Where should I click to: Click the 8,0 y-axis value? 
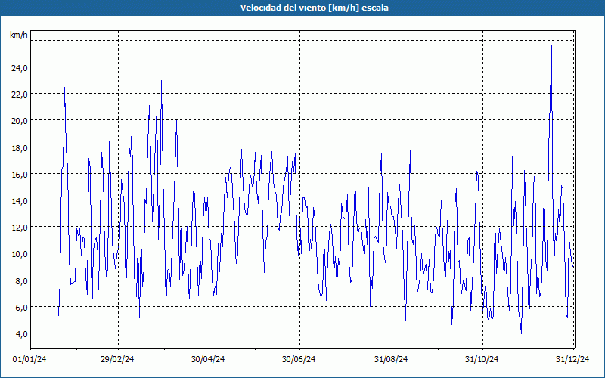coord(22,280)
